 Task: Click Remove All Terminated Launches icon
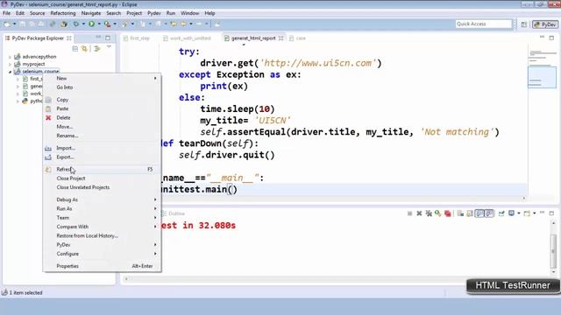point(429,213)
